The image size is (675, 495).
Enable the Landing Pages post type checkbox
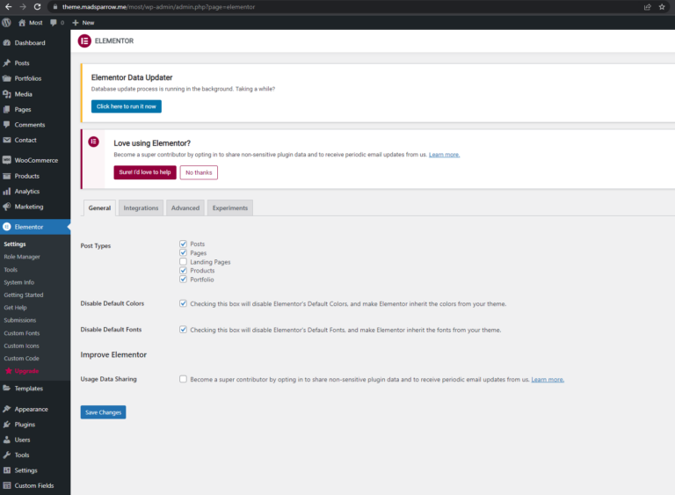[183, 262]
